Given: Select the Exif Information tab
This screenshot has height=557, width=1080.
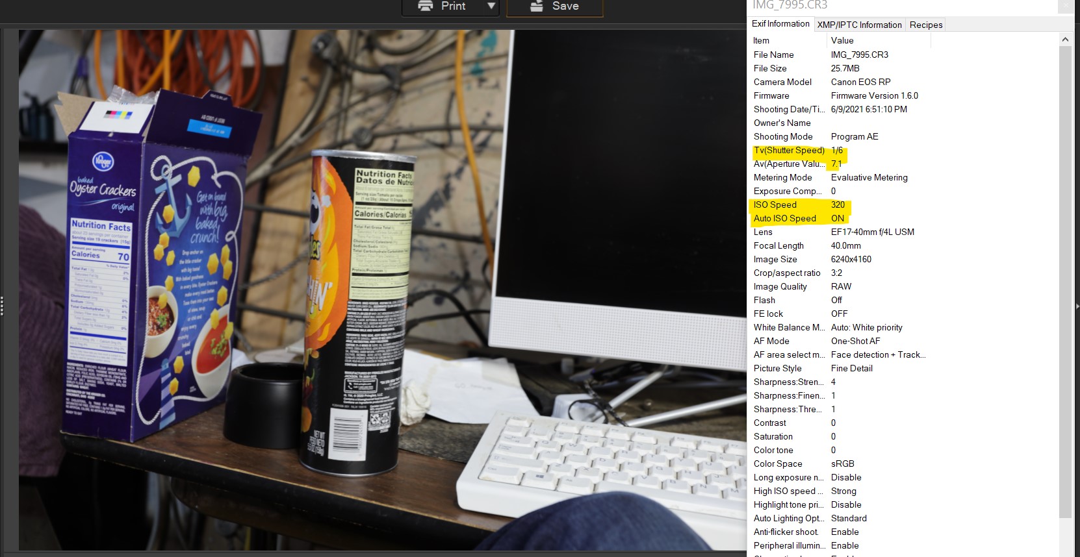Looking at the screenshot, I should [x=780, y=24].
